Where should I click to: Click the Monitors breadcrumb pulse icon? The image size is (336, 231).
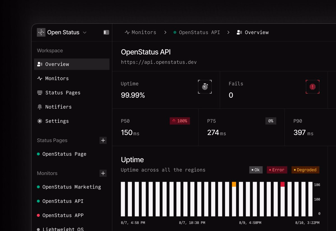(x=127, y=32)
